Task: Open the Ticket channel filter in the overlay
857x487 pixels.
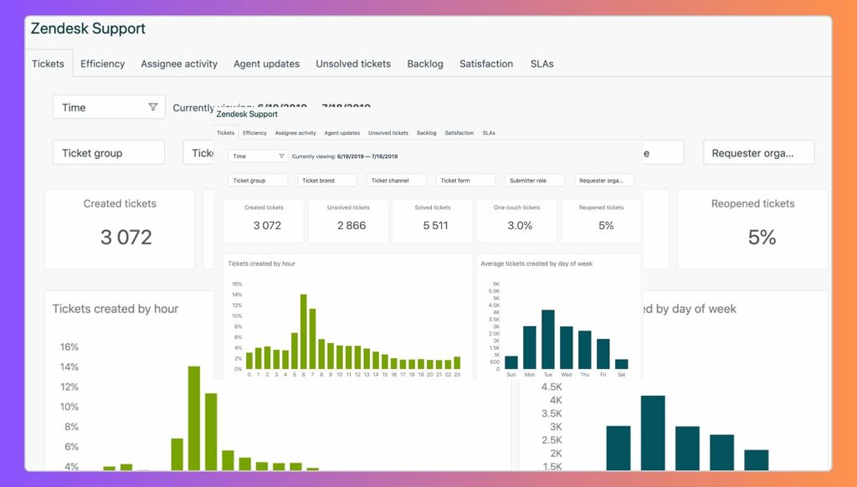Action: pyautogui.click(x=396, y=181)
